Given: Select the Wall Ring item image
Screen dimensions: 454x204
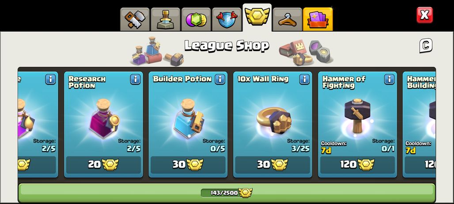Looking at the screenshot, I should (274, 121).
